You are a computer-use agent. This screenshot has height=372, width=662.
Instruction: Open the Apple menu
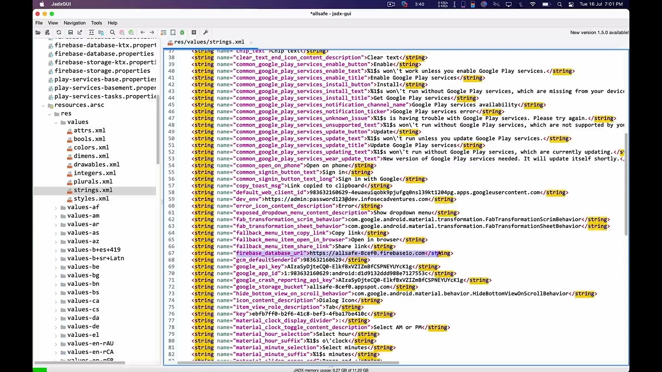(x=42, y=4)
